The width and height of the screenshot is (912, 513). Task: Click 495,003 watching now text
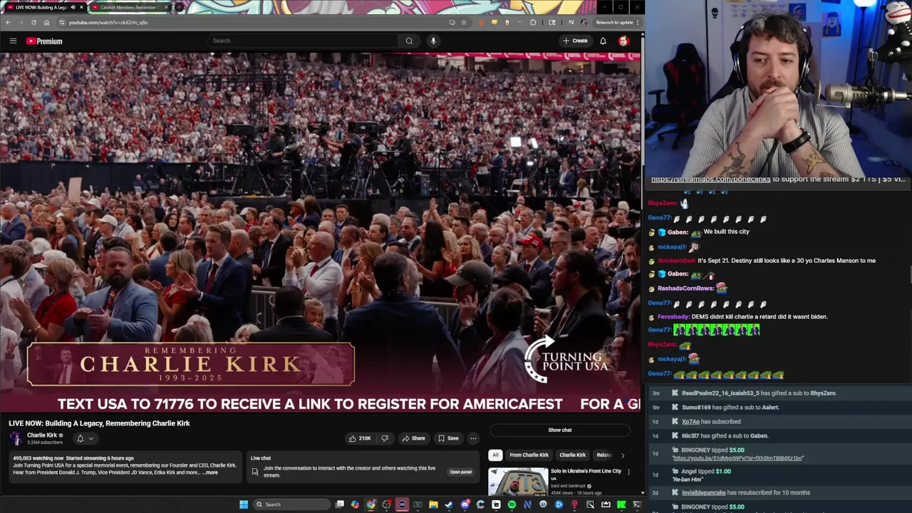click(38, 458)
